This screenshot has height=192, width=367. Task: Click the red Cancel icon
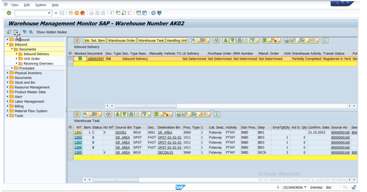point(83,13)
